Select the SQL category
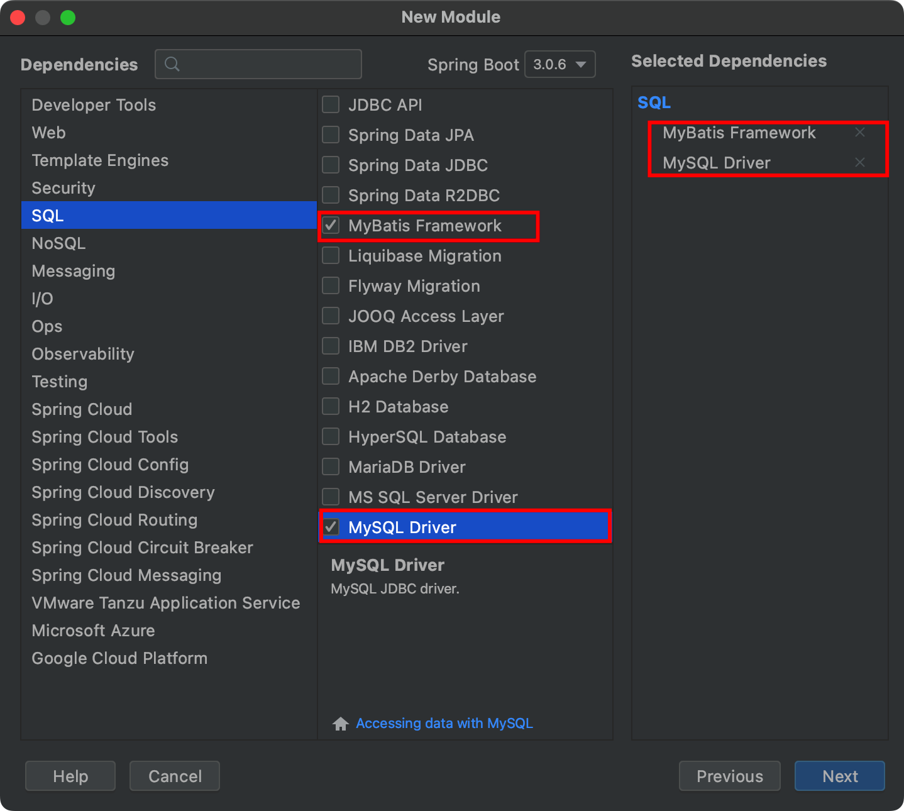 [x=168, y=216]
